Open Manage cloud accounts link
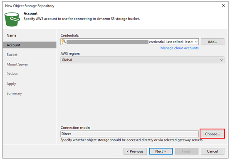Screen dimensions: 230x159 (179, 48)
